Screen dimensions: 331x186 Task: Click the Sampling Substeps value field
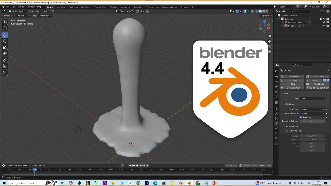312,121
